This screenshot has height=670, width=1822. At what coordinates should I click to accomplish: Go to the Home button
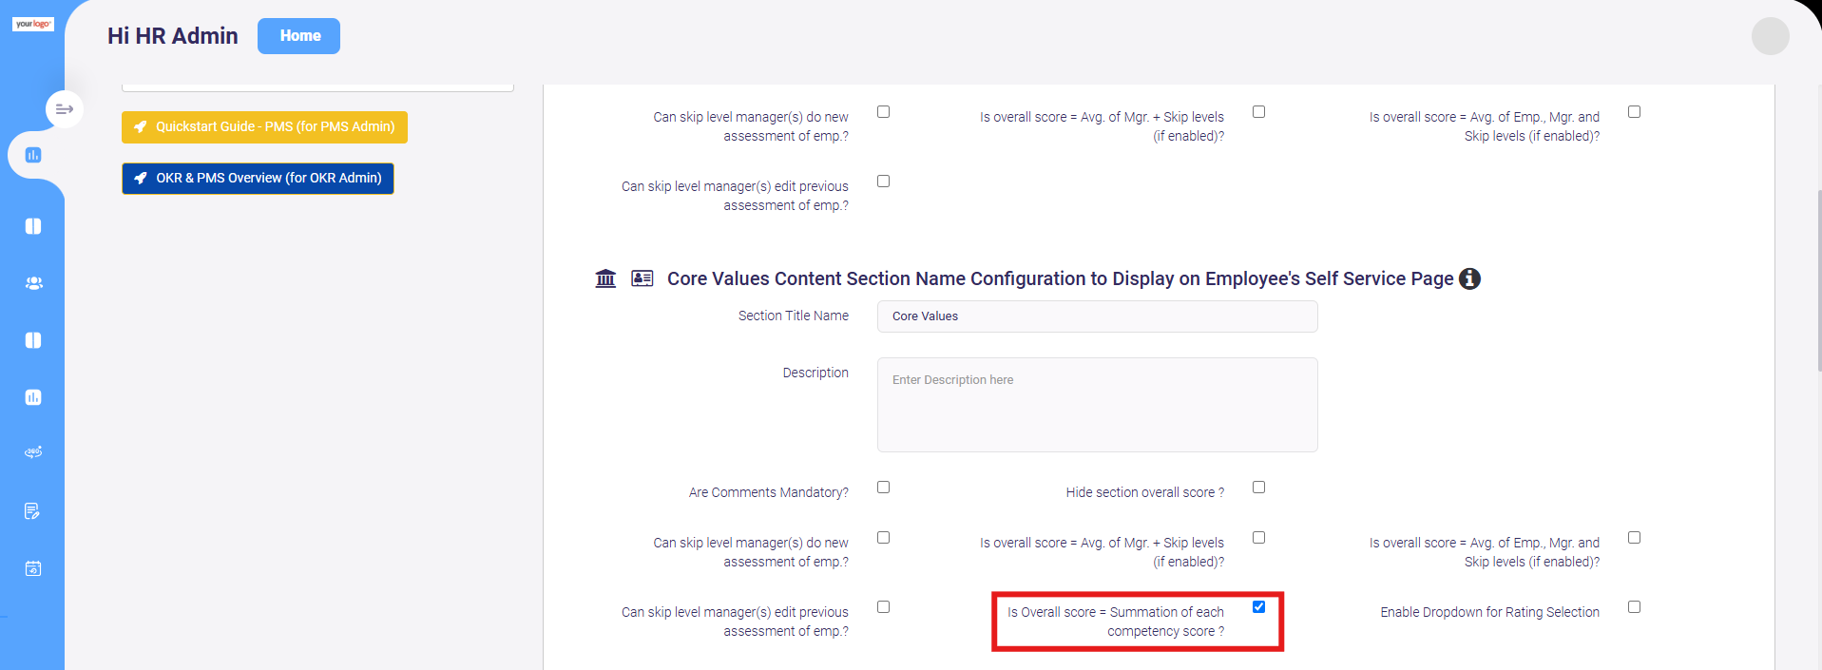click(298, 36)
